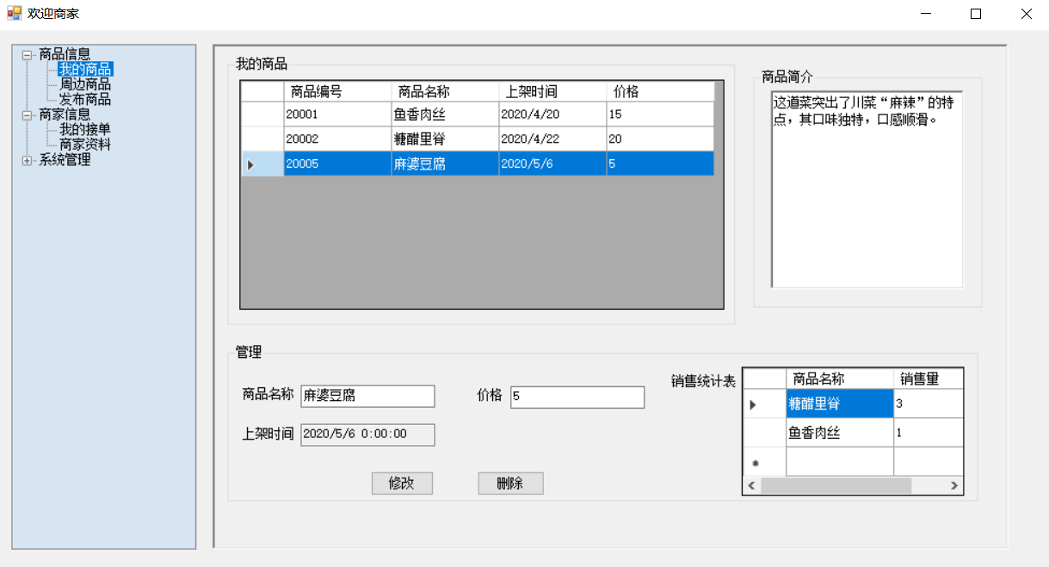1049x567 pixels.
Task: Collapse the 商家信息 tree branch
Action: point(27,114)
